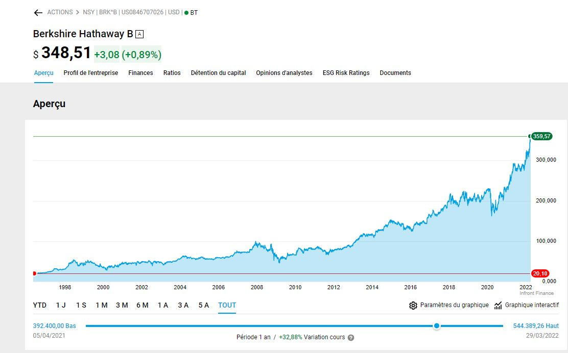Screen dimensions: 568x353
Task: Switch to the Finances tab
Action: (x=140, y=73)
